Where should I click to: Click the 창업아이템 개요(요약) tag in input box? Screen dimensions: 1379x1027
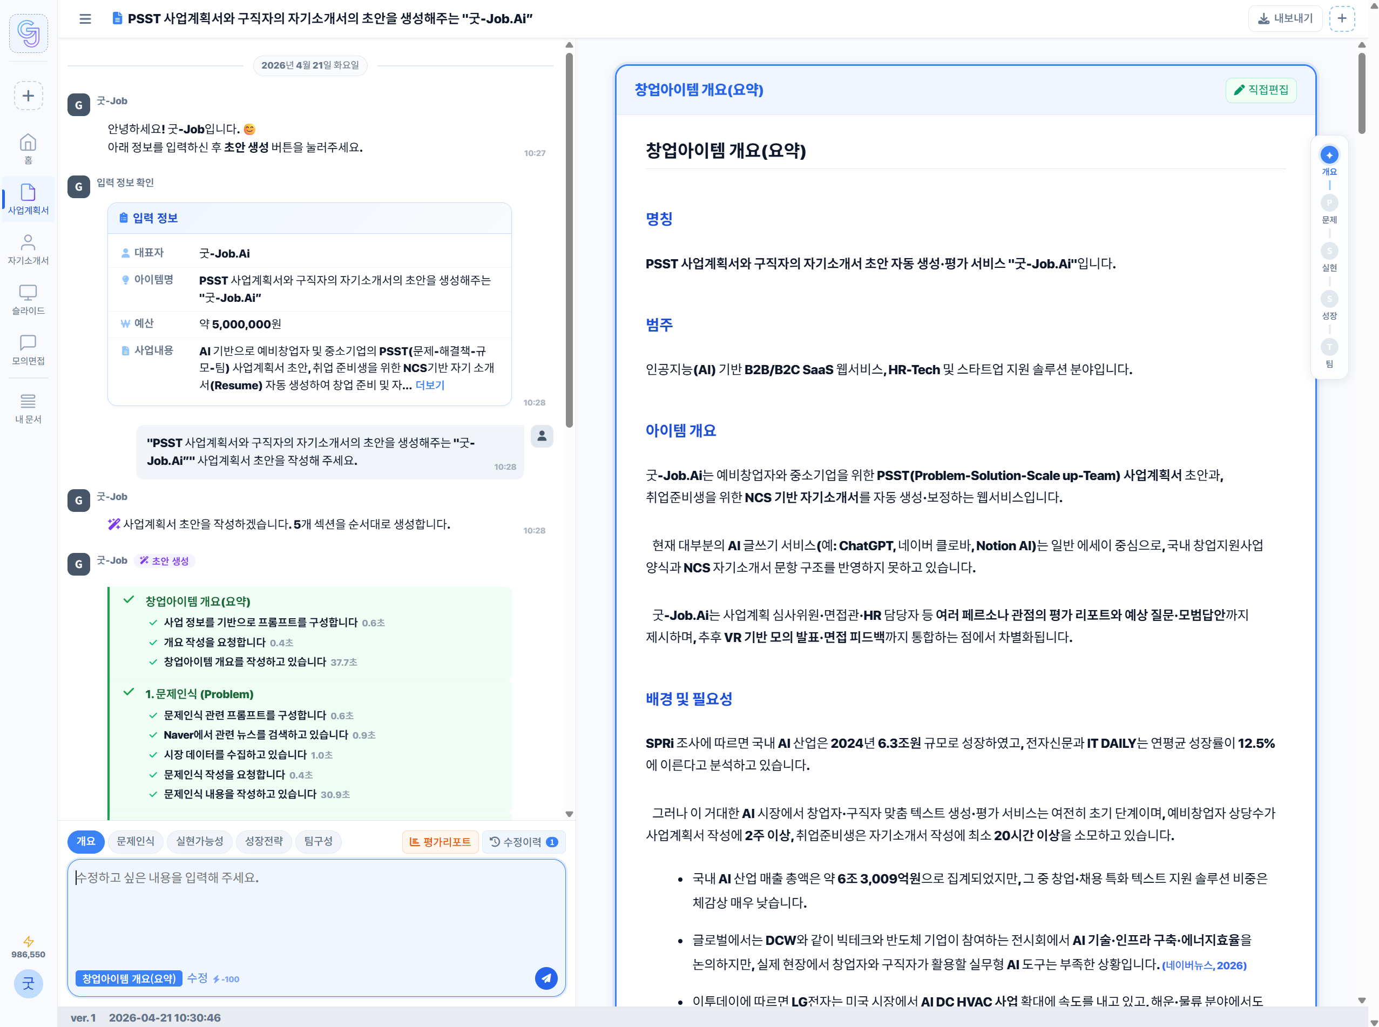point(129,978)
